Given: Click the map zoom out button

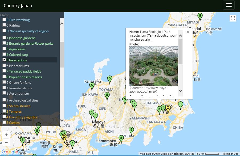Looking at the screenshot, I should pyautogui.click(x=6, y=142).
